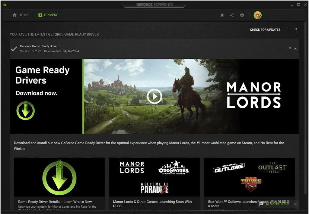
Task: Minimize the GeForce Experience window
Action: pos(292,5)
